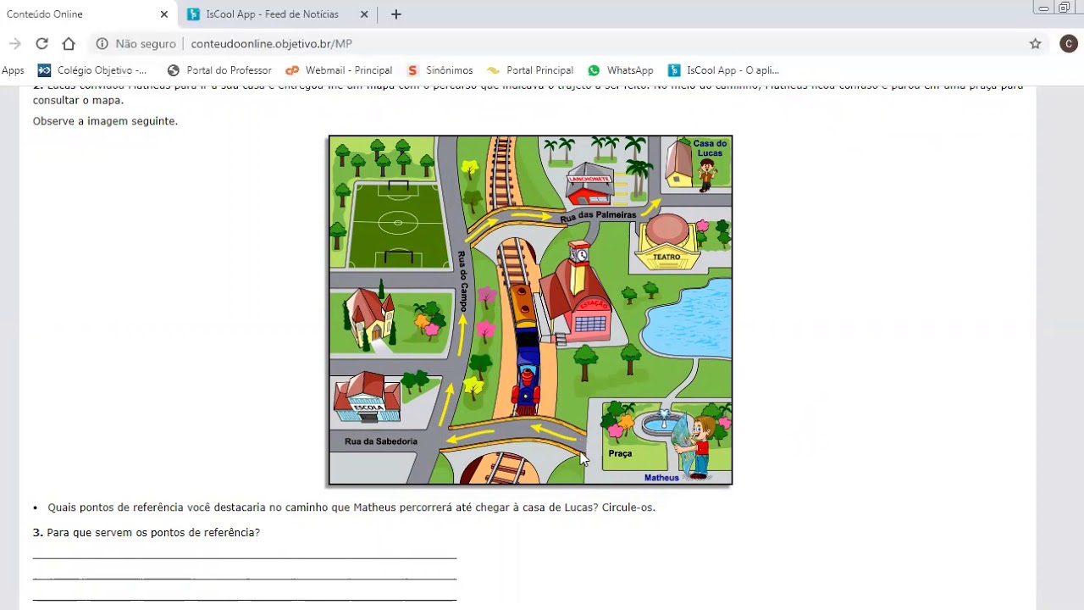
Task: Open a new browser tab
Action: pyautogui.click(x=396, y=14)
